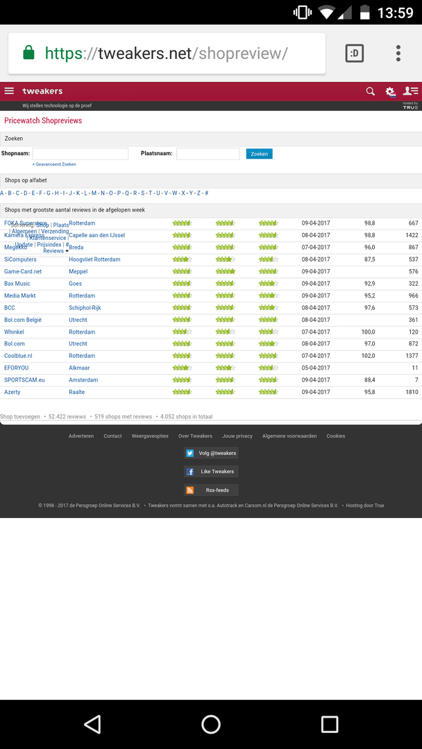This screenshot has width=422, height=749.
Task: Select letter Z in the alphabet index
Action: [x=199, y=193]
